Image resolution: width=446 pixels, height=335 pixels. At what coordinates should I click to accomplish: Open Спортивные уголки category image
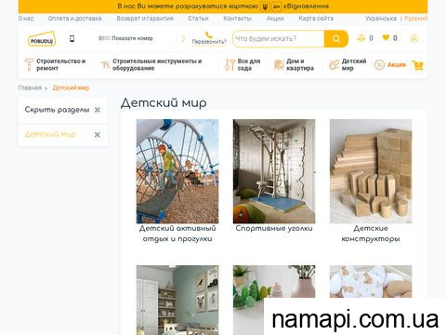pos(274,171)
